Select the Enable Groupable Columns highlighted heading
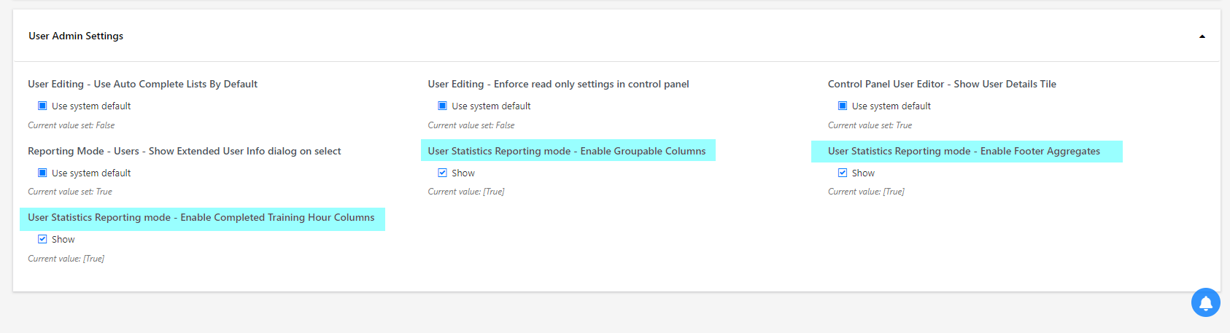Viewport: 1230px width, 333px height. click(568, 151)
